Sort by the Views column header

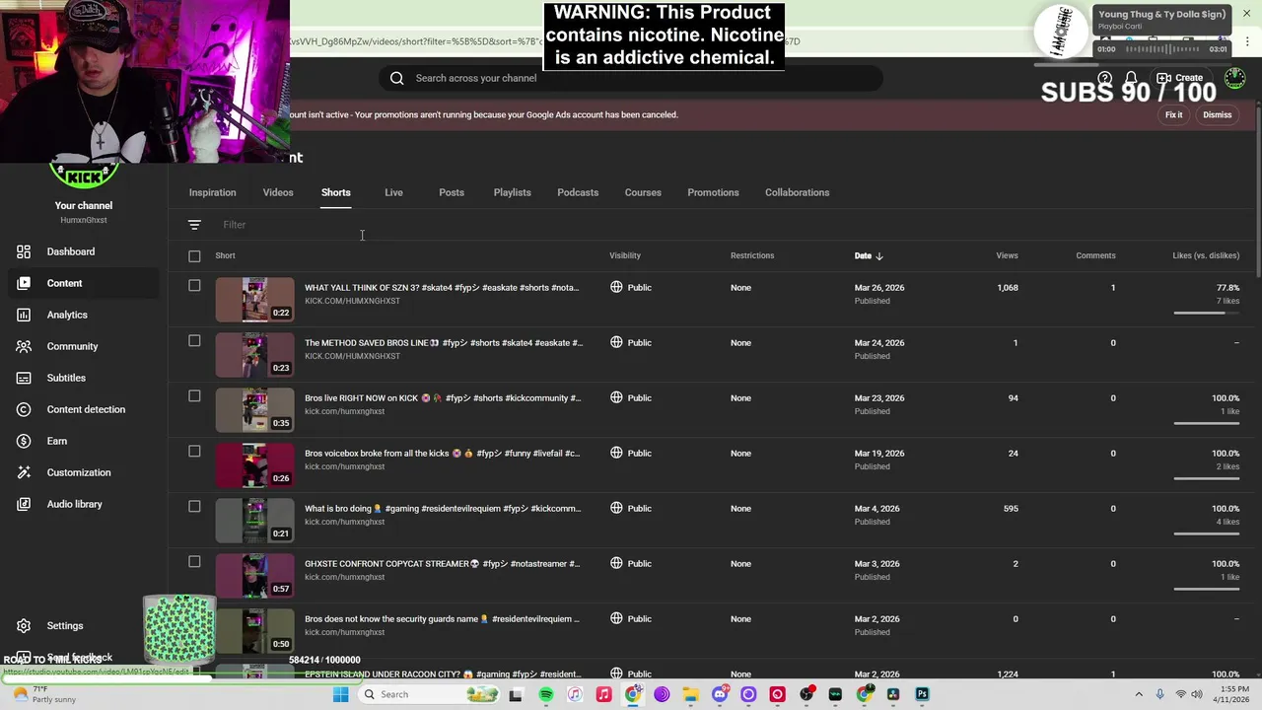[1007, 255]
